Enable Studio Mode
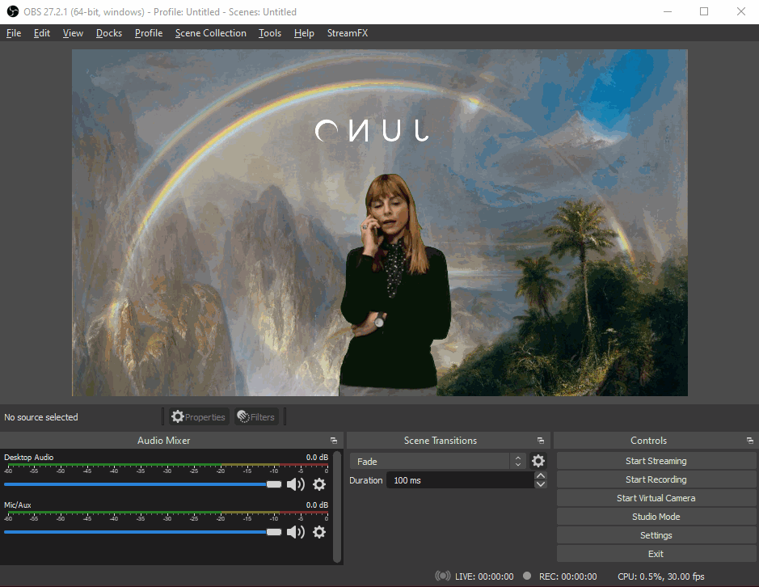Viewport: 759px width, 587px height. (x=656, y=517)
